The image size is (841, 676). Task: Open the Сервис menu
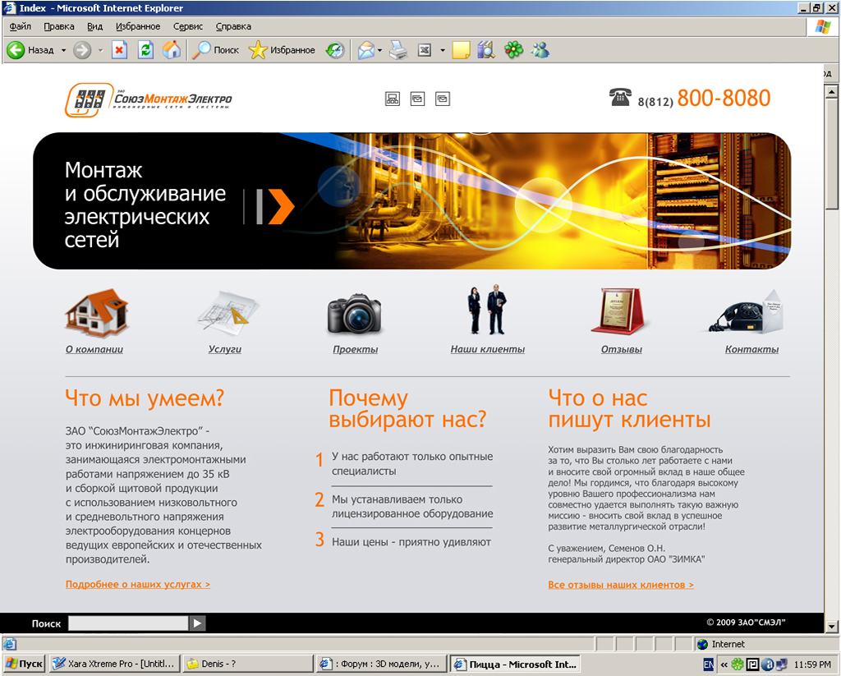click(x=188, y=26)
